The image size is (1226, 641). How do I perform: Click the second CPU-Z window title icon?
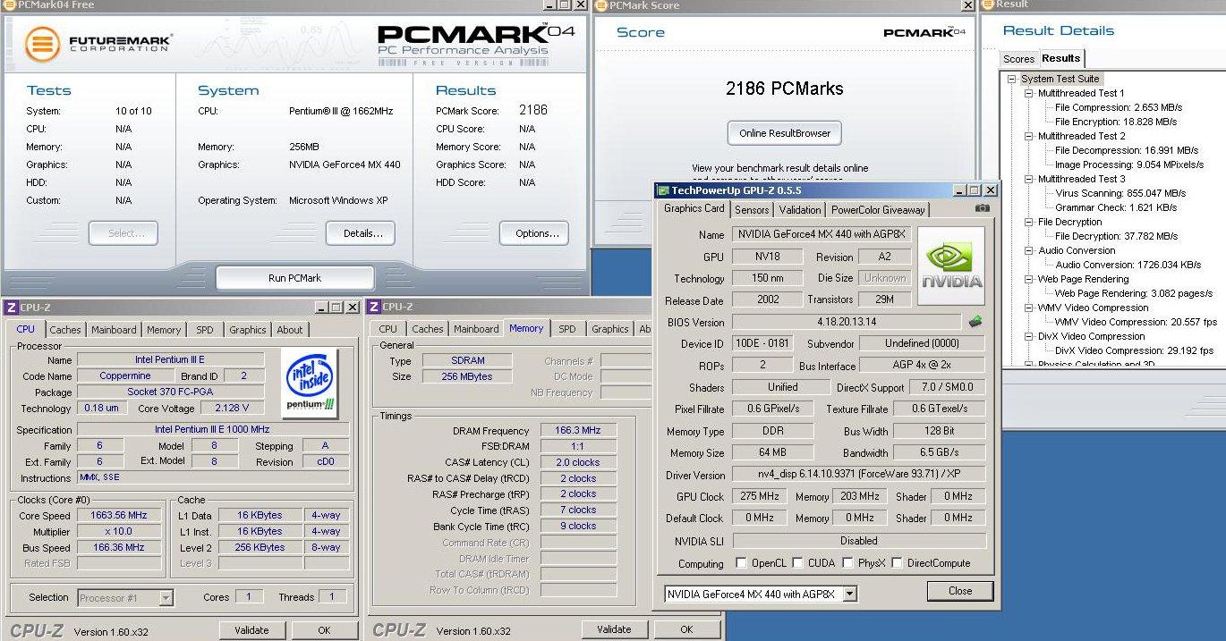point(374,307)
